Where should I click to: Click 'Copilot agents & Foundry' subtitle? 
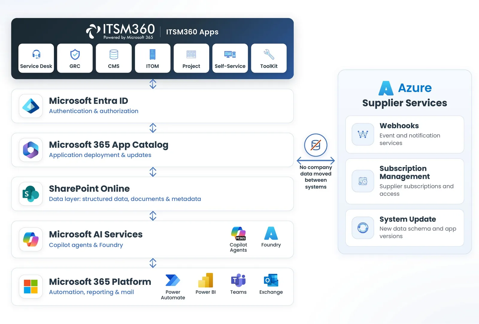pyautogui.click(x=86, y=245)
